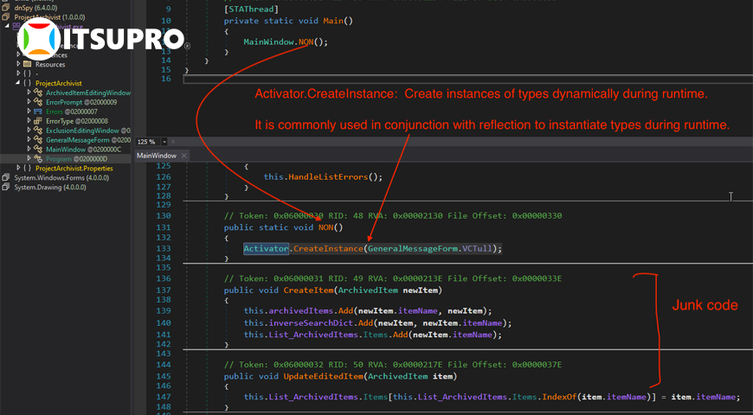Expand the Program class node
Image resolution: width=753 pixels, height=415 pixels.
click(29, 158)
